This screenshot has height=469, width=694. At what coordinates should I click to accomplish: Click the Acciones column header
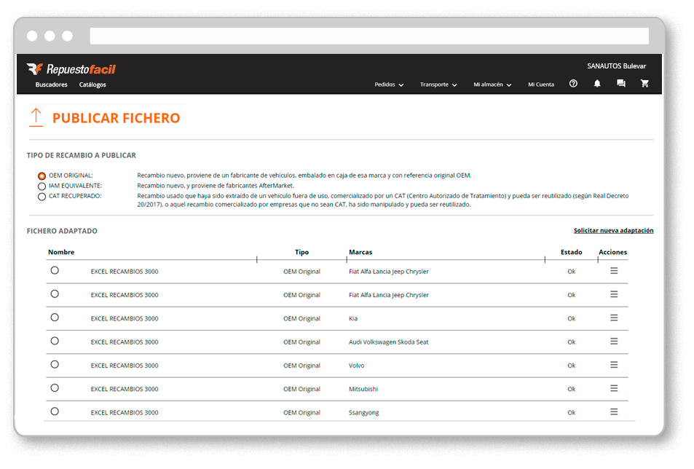click(612, 252)
